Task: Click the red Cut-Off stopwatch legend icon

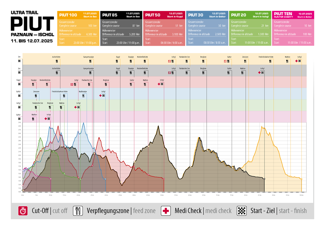Action: point(23,211)
